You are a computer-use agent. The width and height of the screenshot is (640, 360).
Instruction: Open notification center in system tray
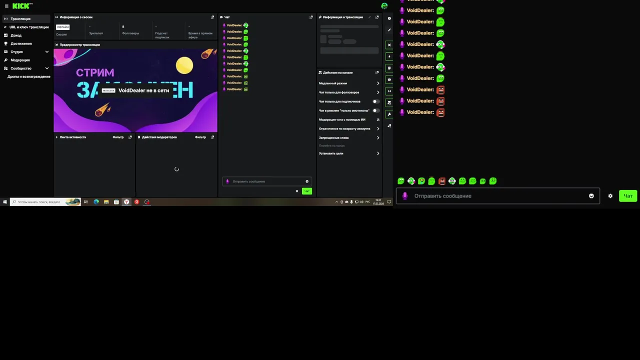coord(389,202)
